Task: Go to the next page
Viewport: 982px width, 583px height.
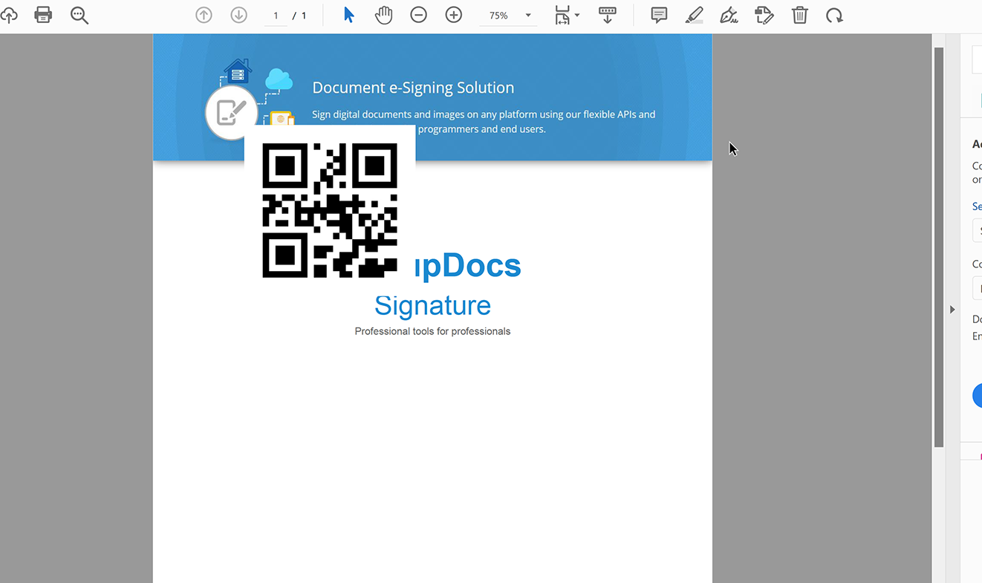Action: (238, 15)
